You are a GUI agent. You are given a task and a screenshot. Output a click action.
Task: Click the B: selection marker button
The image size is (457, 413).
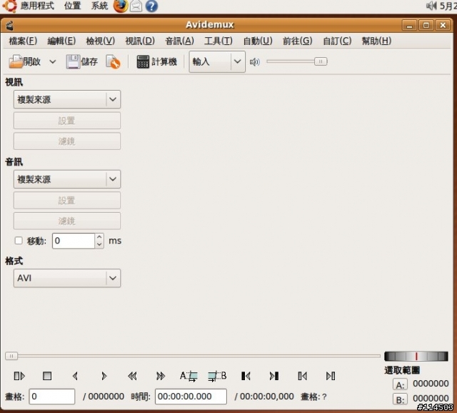[400, 399]
